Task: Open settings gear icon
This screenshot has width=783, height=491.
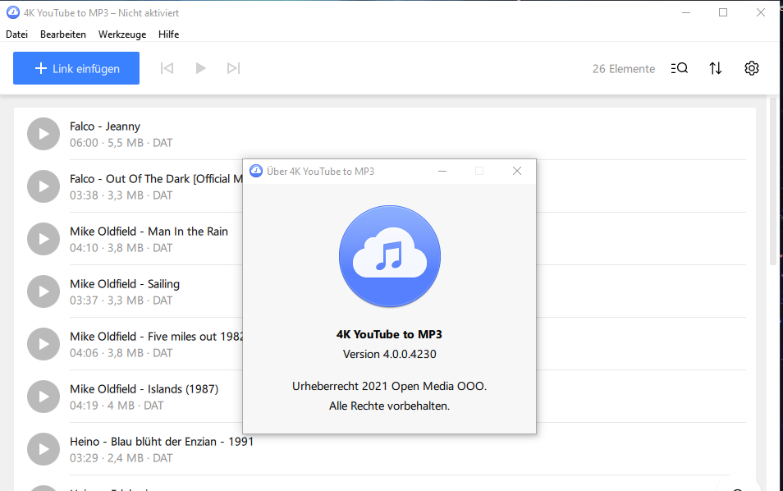Action: (752, 68)
